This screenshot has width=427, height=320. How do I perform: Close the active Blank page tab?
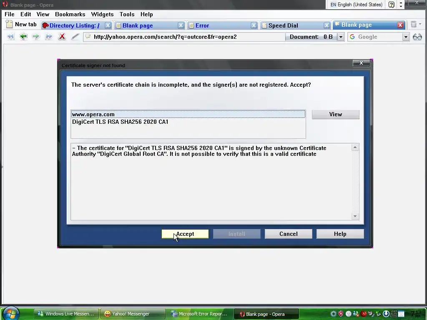(x=400, y=25)
